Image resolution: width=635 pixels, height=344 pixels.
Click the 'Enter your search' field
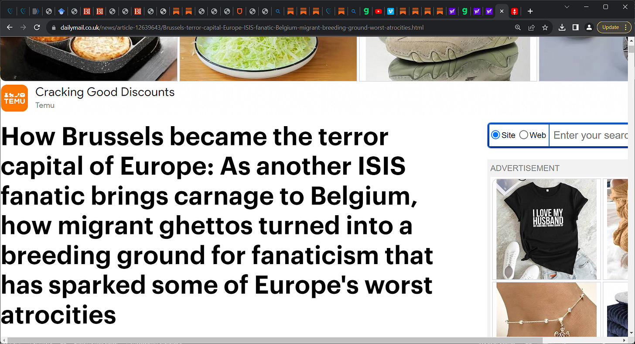588,135
